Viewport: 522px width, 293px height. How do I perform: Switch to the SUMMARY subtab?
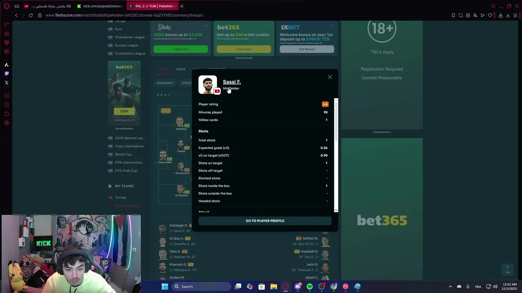click(x=165, y=83)
